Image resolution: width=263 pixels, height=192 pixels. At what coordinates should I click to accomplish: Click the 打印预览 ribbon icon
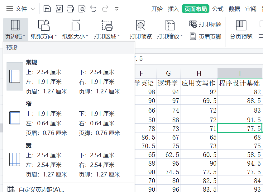141,25
